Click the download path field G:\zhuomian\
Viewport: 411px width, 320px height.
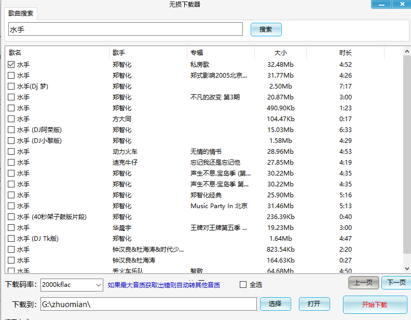[x=148, y=304]
